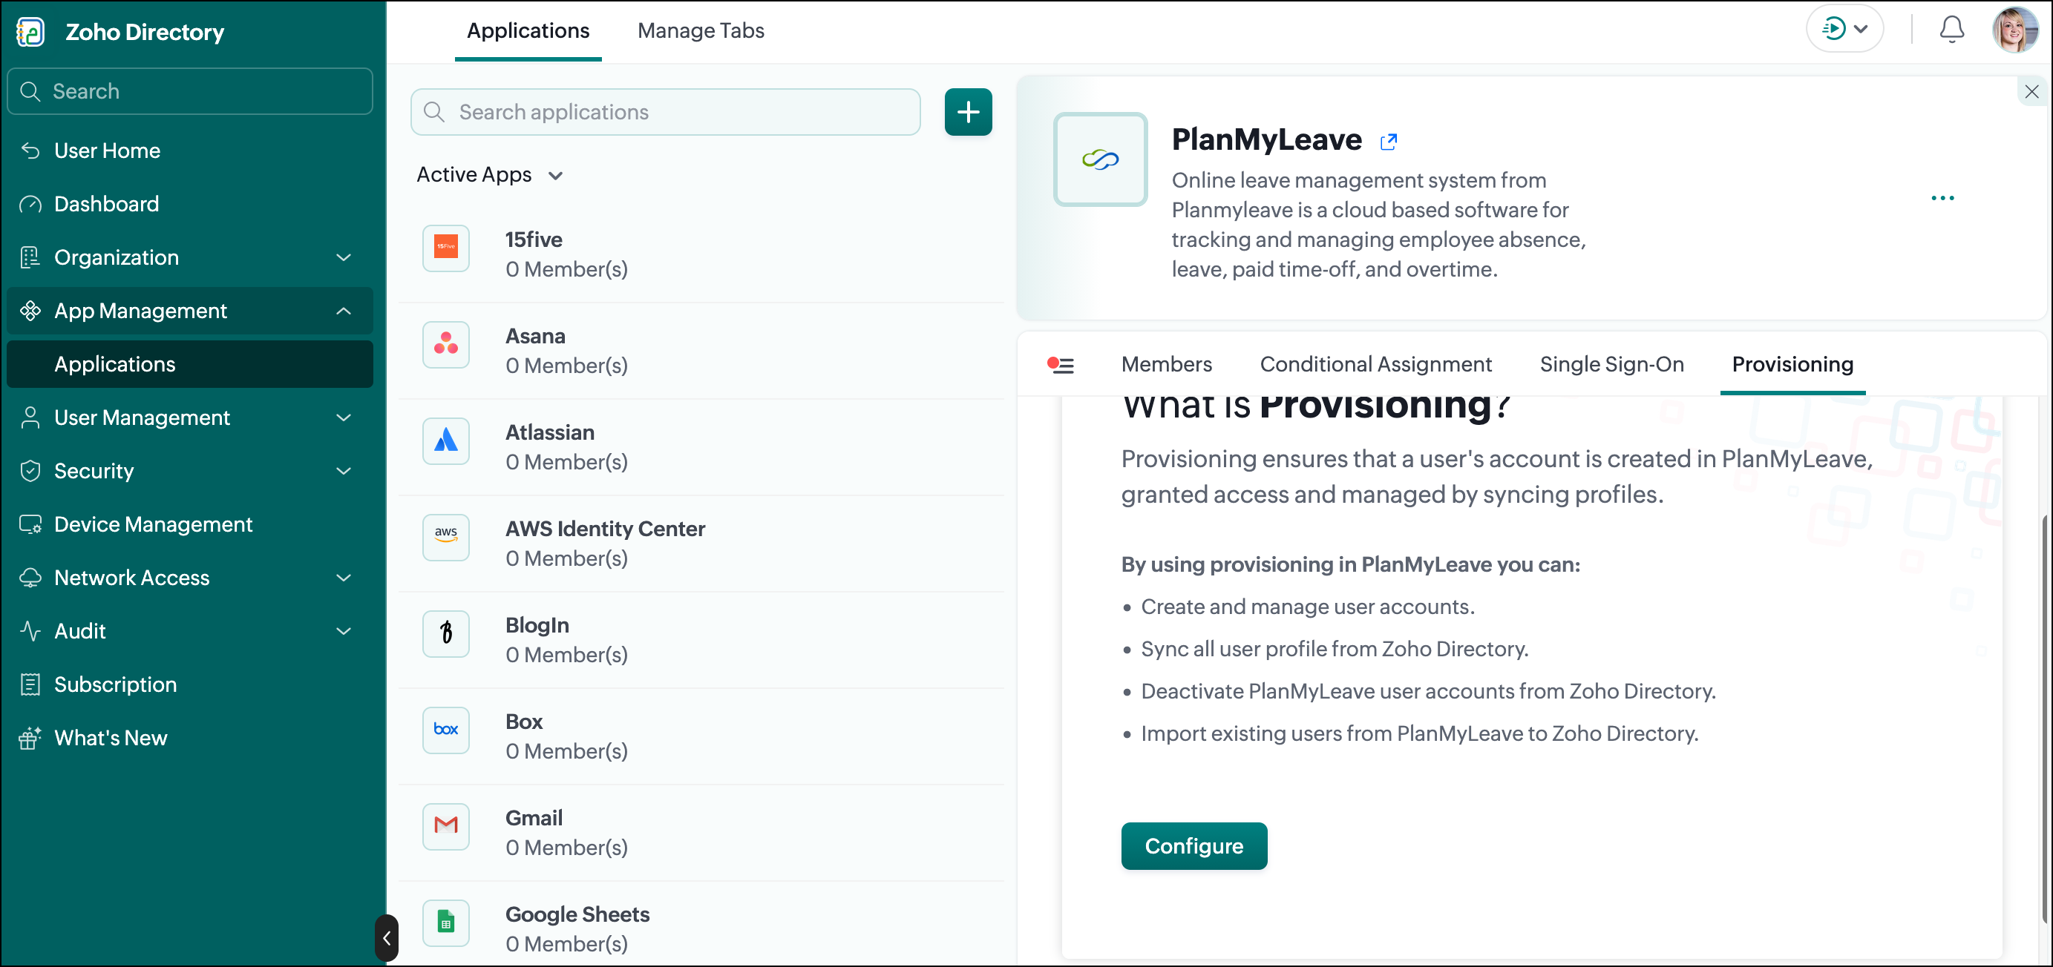Click the add application plus button
The height and width of the screenshot is (967, 2053).
(968, 112)
